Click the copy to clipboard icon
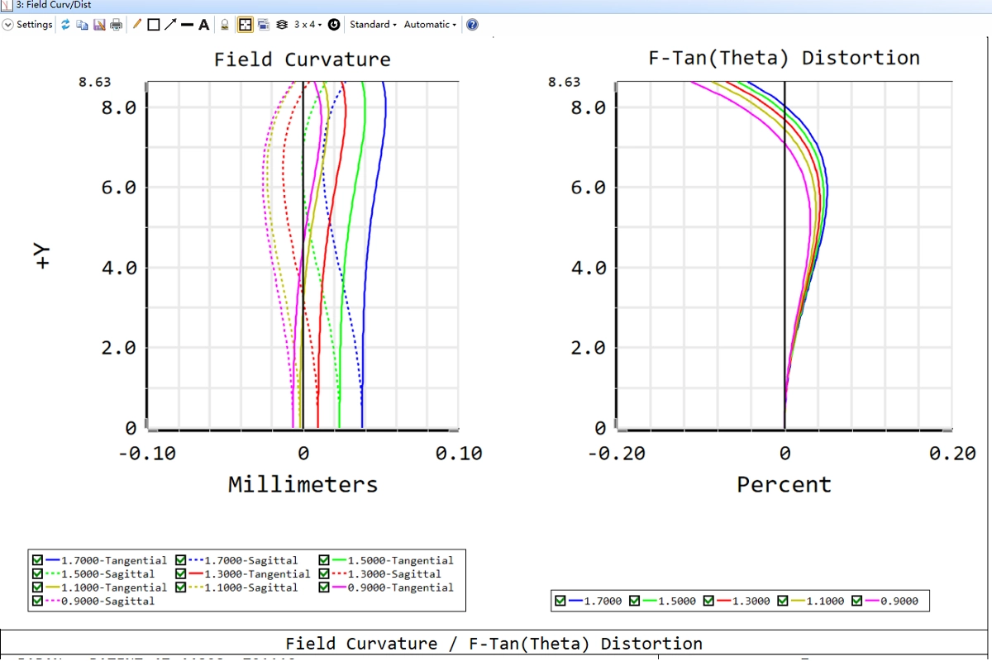This screenshot has width=992, height=661. coord(83,25)
